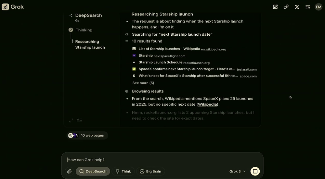The height and width of the screenshot is (179, 325).
Task: Enable Big Brain mode
Action: (x=150, y=171)
